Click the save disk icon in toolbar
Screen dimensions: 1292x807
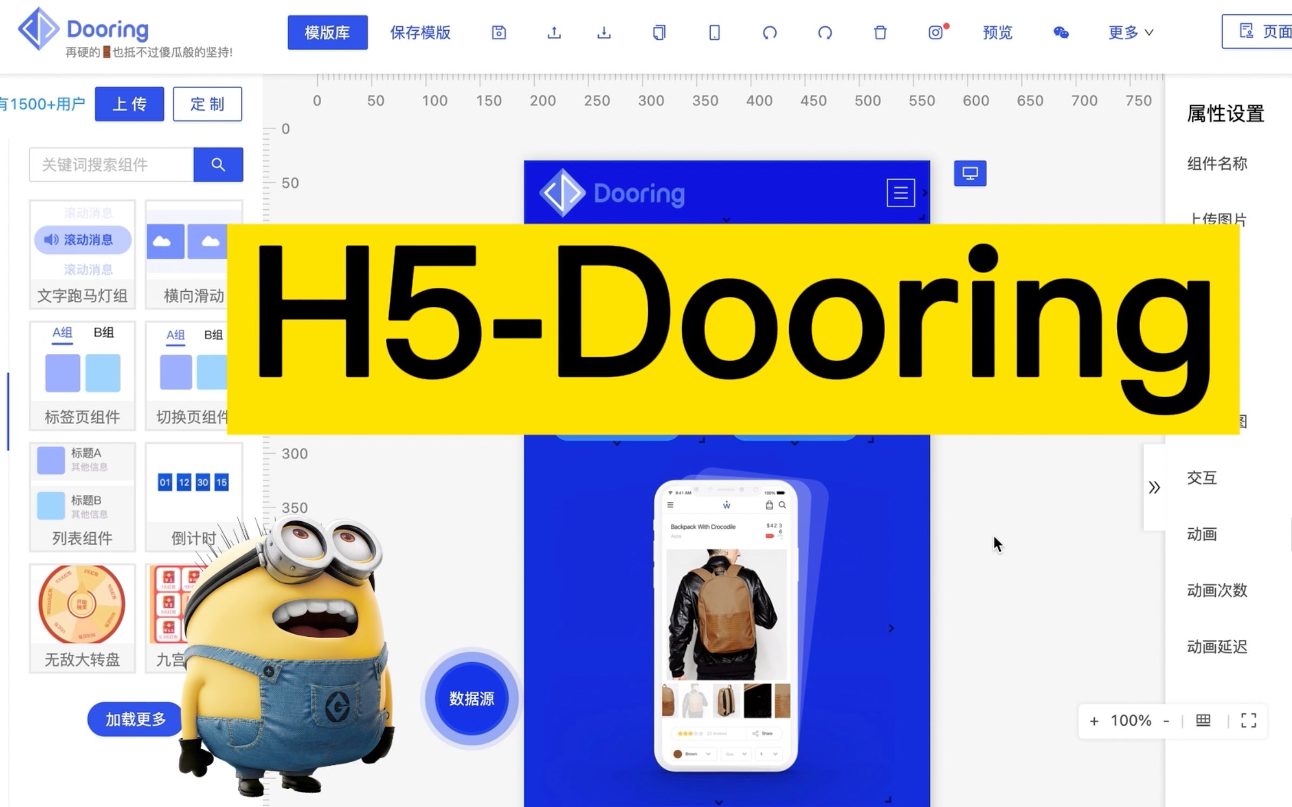point(498,32)
